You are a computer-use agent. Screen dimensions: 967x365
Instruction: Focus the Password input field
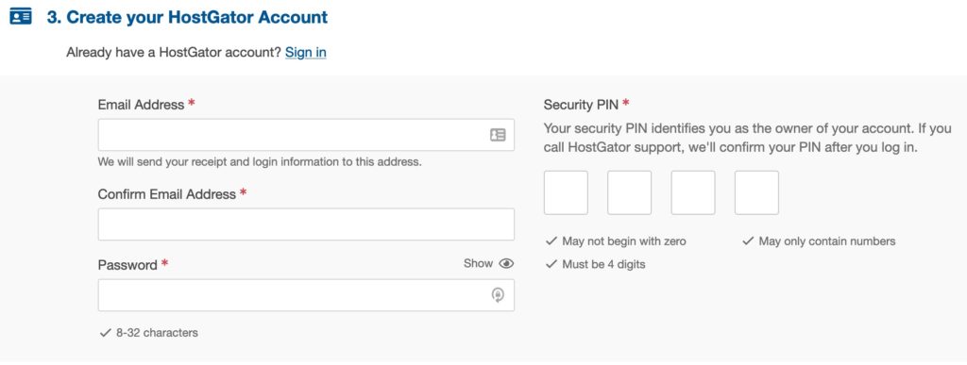click(x=306, y=295)
